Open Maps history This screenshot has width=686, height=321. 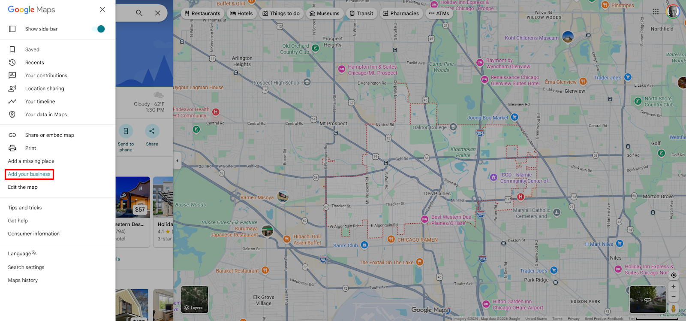click(x=23, y=280)
